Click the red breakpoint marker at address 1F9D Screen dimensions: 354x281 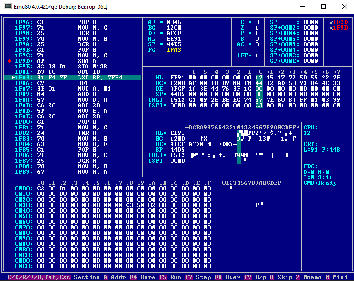click(x=10, y=61)
